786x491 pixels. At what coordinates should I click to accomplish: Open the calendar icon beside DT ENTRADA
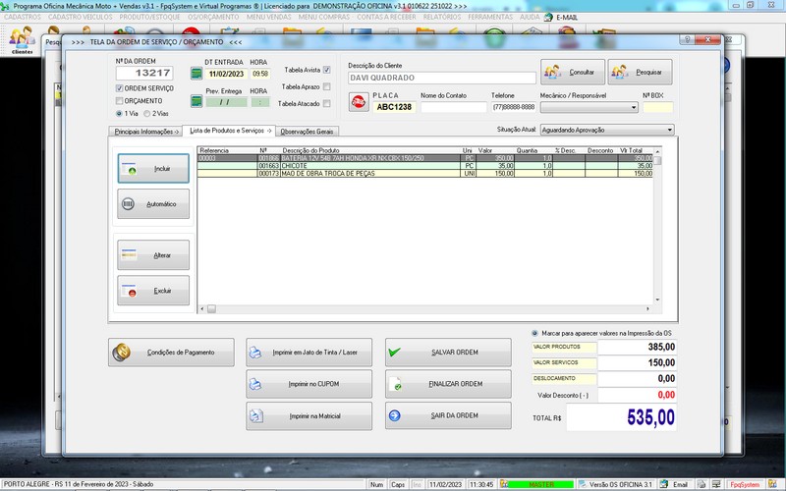[x=196, y=74]
